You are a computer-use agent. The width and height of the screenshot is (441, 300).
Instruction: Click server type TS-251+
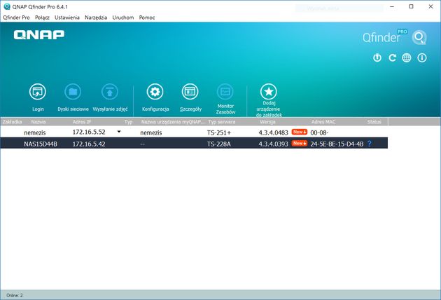[x=219, y=132]
